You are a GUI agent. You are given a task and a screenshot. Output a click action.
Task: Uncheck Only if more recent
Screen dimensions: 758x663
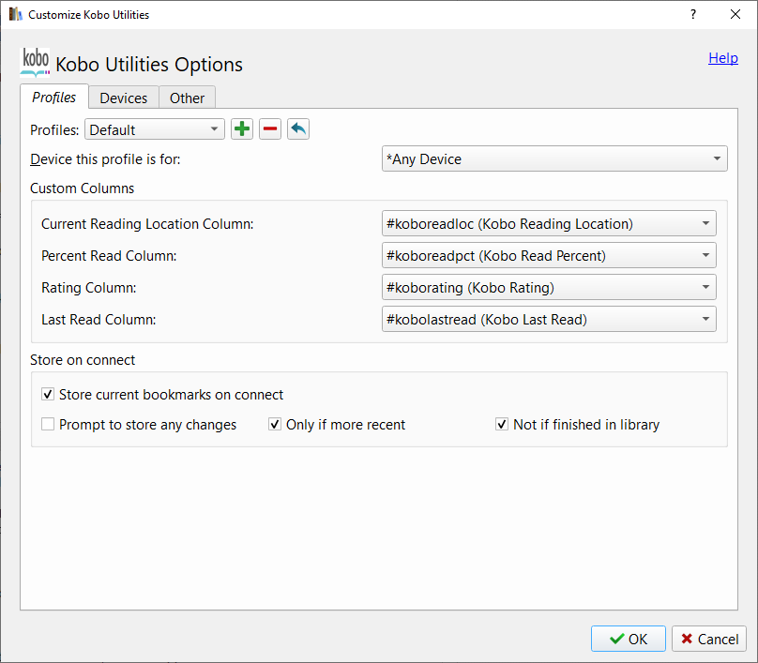point(275,425)
